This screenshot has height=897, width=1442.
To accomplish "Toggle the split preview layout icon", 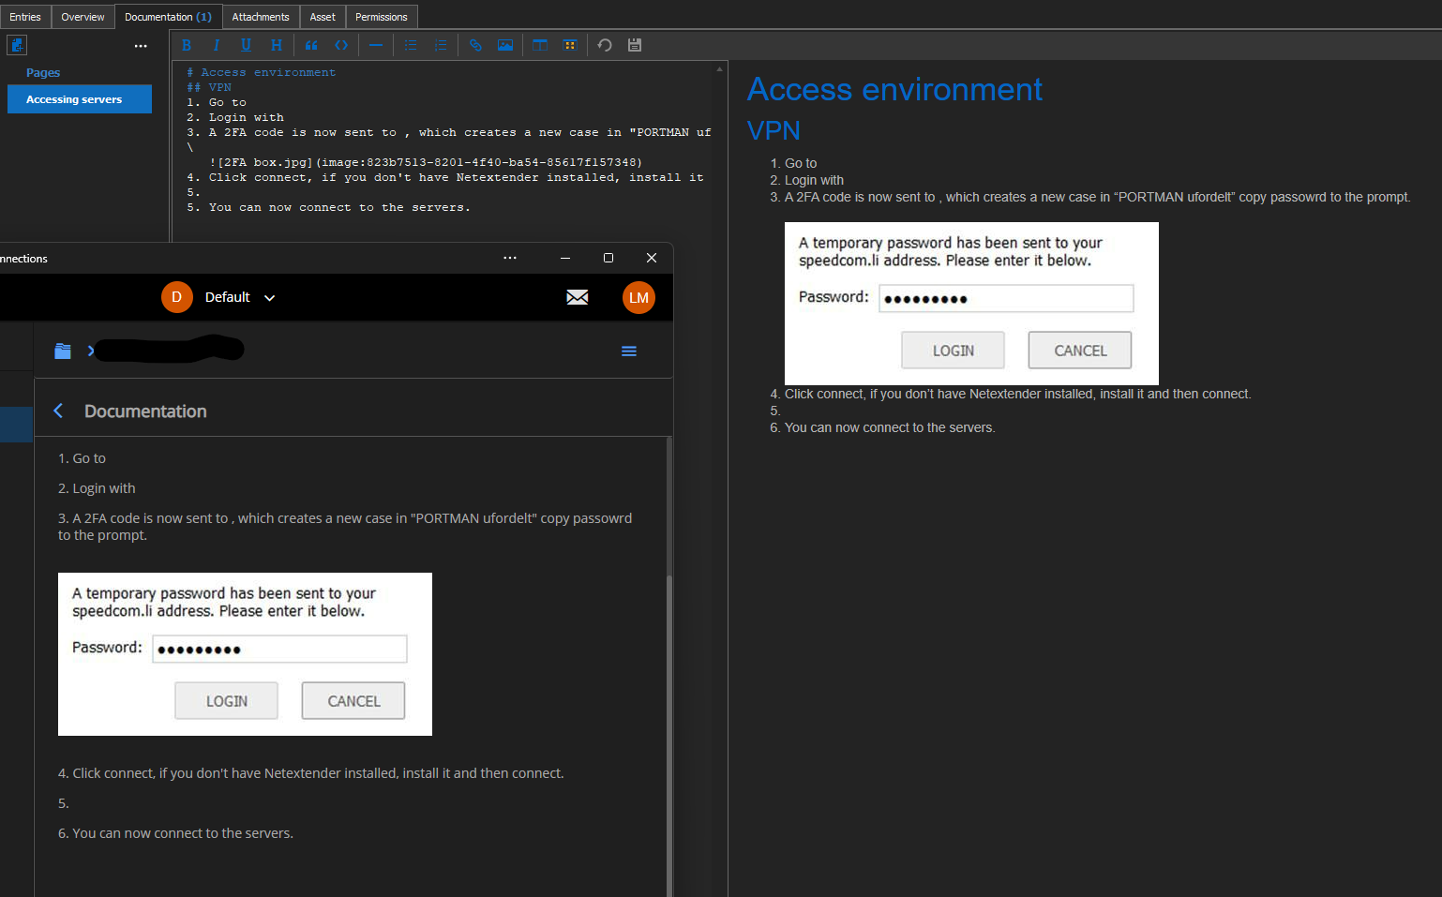I will tap(540, 45).
